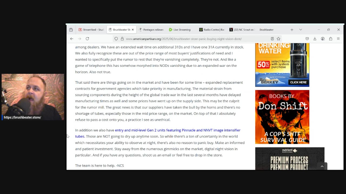Click the 50% off badge on Berkey ad
Viewport: 346px width, 194px height.
coord(263,64)
